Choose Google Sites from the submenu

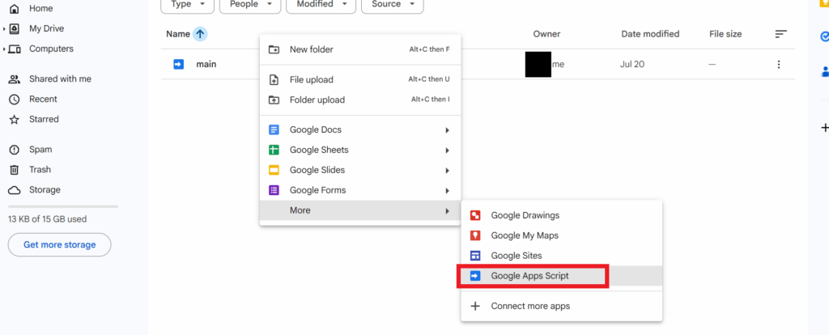click(x=562, y=255)
